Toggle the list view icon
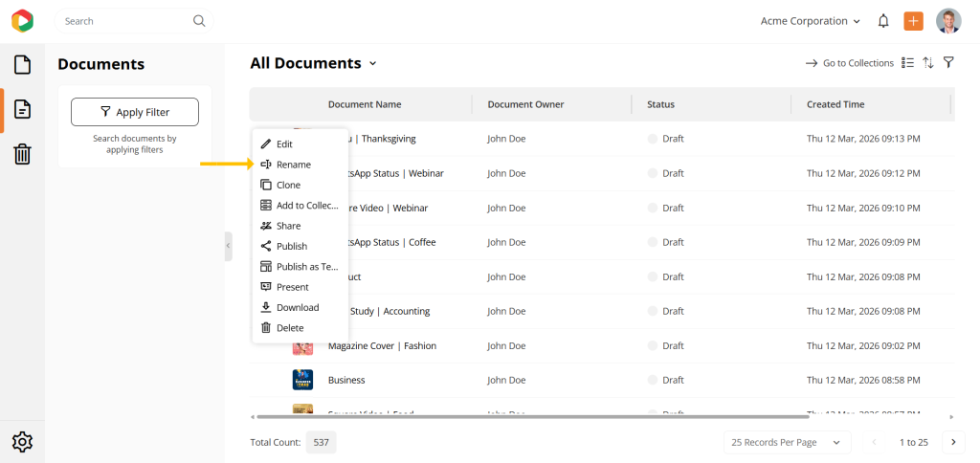The width and height of the screenshot is (980, 463). [908, 63]
